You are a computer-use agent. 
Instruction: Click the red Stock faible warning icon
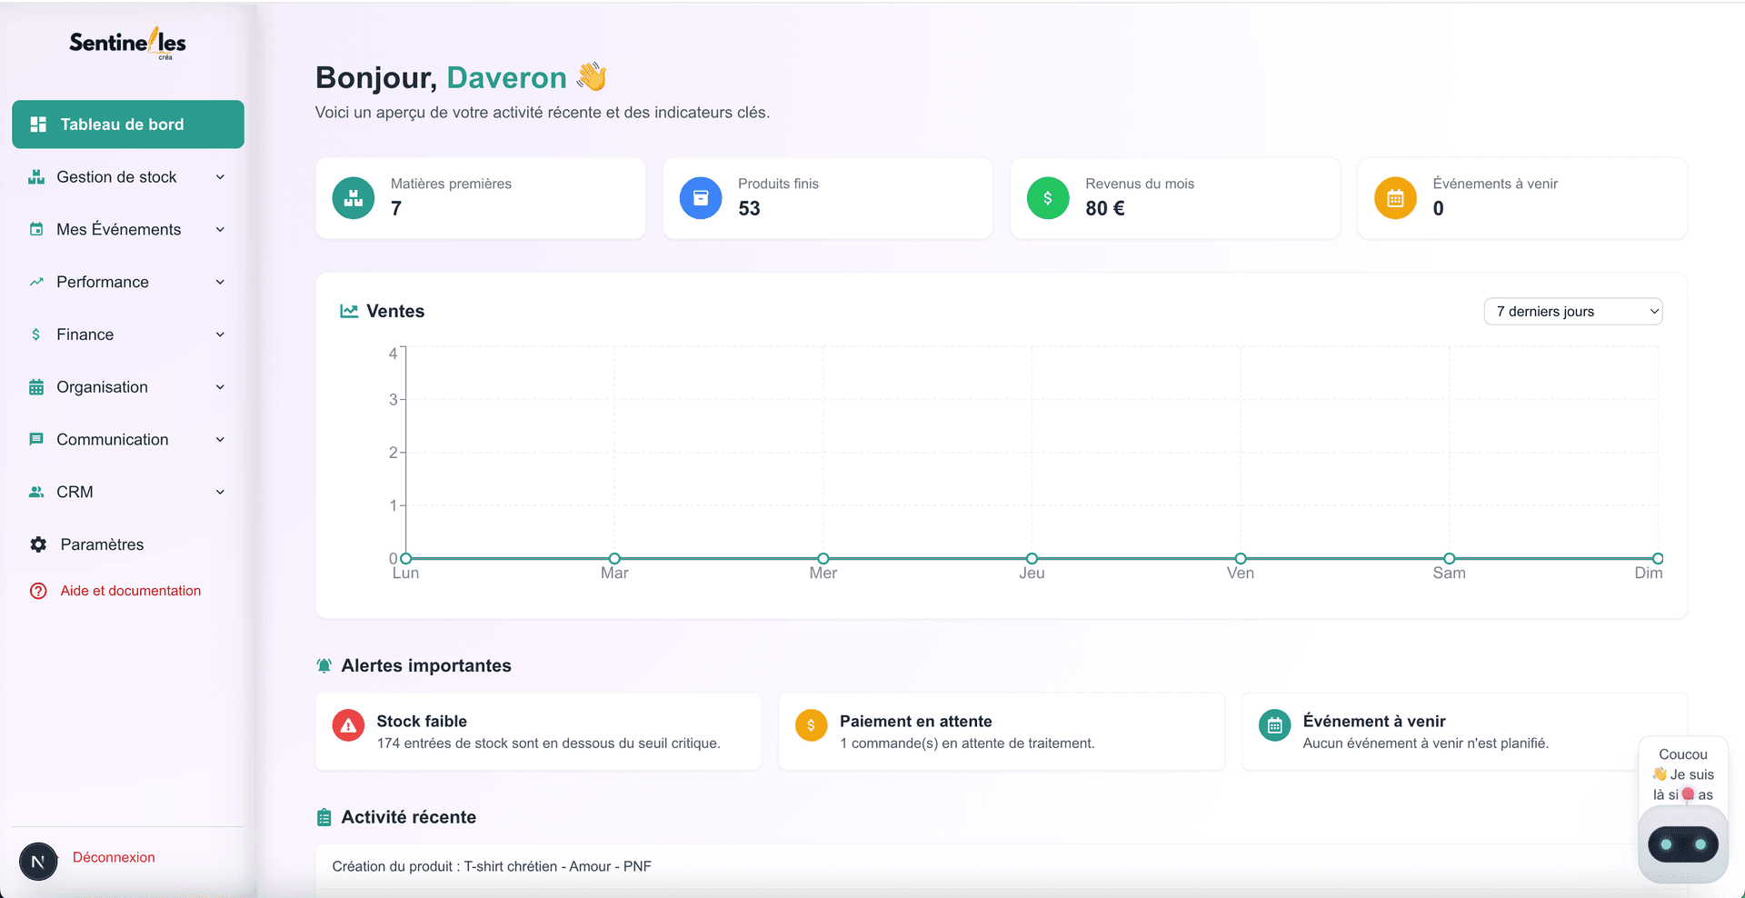348,725
